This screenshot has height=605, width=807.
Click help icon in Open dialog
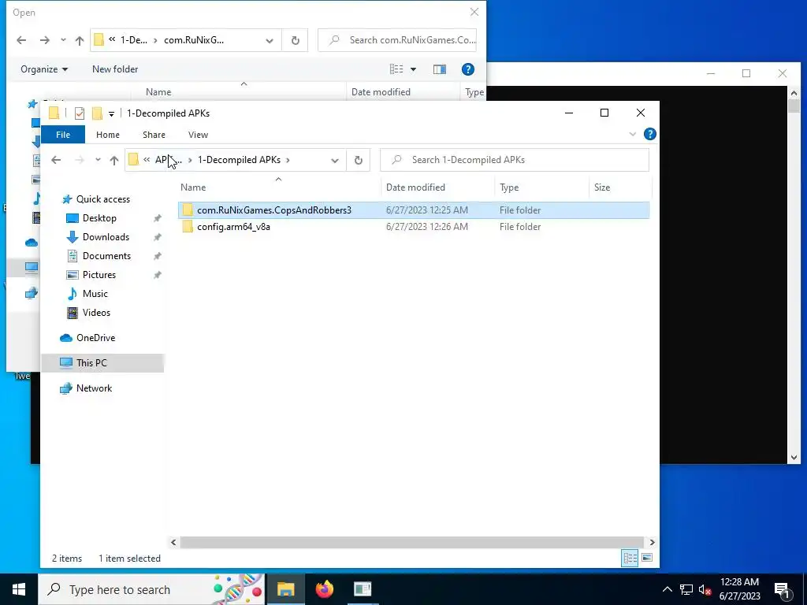(x=468, y=69)
